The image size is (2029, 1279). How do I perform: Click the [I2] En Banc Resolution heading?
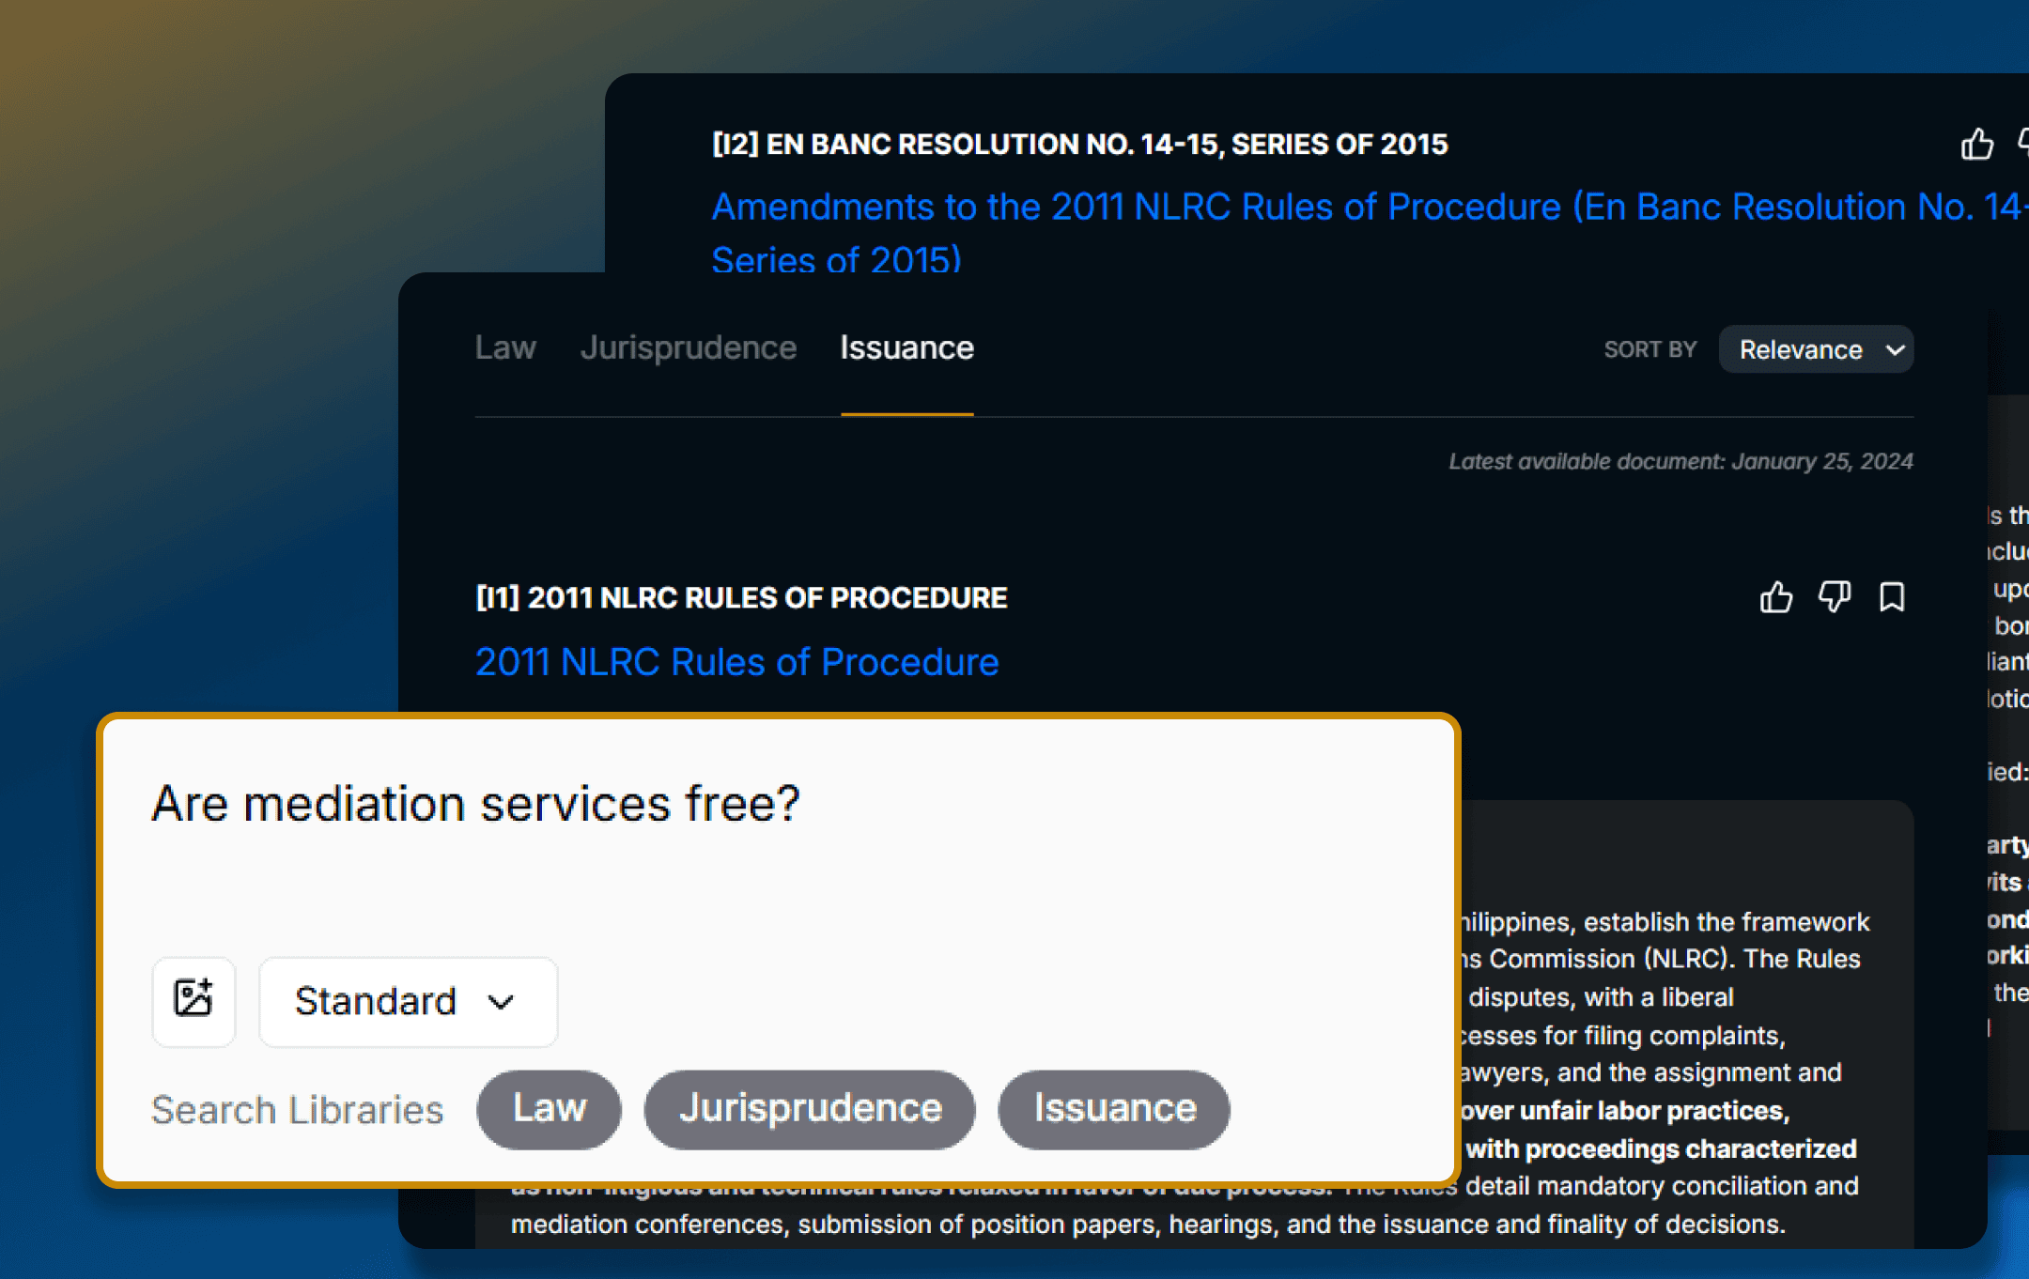1080,144
